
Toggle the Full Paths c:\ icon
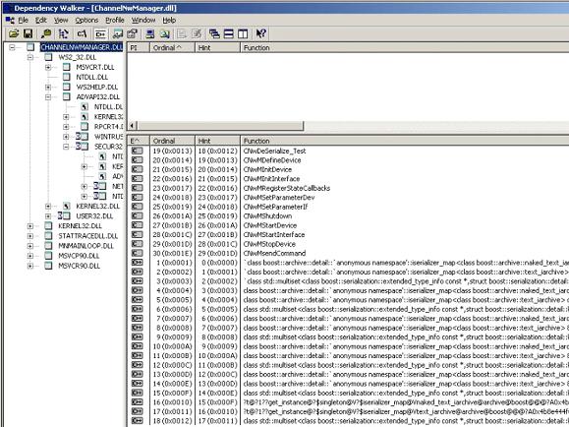(82, 33)
